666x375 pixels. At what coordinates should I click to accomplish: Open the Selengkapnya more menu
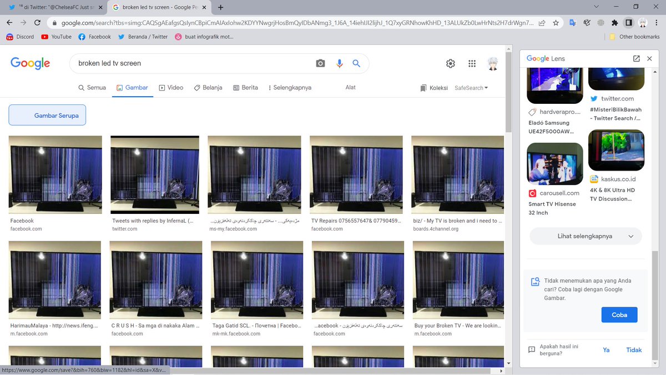click(x=289, y=88)
